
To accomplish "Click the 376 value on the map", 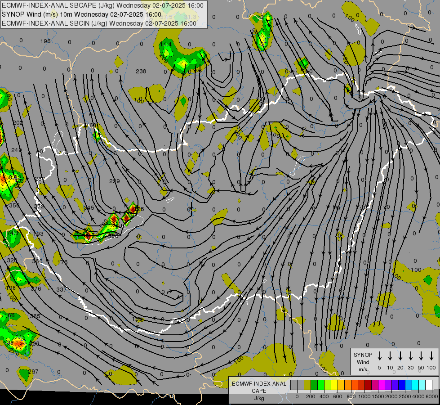I will tap(36, 288).
